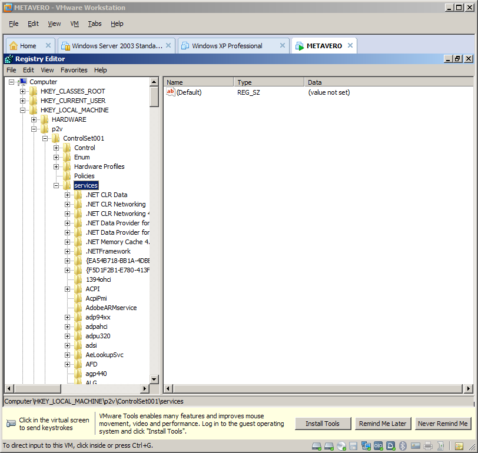Open the message log status icon
Screen dimensions: 478x453
[x=459, y=447]
